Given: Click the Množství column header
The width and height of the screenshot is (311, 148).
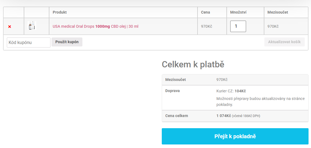Looking at the screenshot, I should click(x=239, y=12).
